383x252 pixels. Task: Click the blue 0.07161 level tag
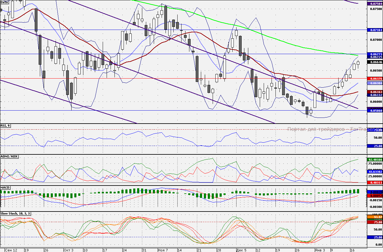pos(375,30)
